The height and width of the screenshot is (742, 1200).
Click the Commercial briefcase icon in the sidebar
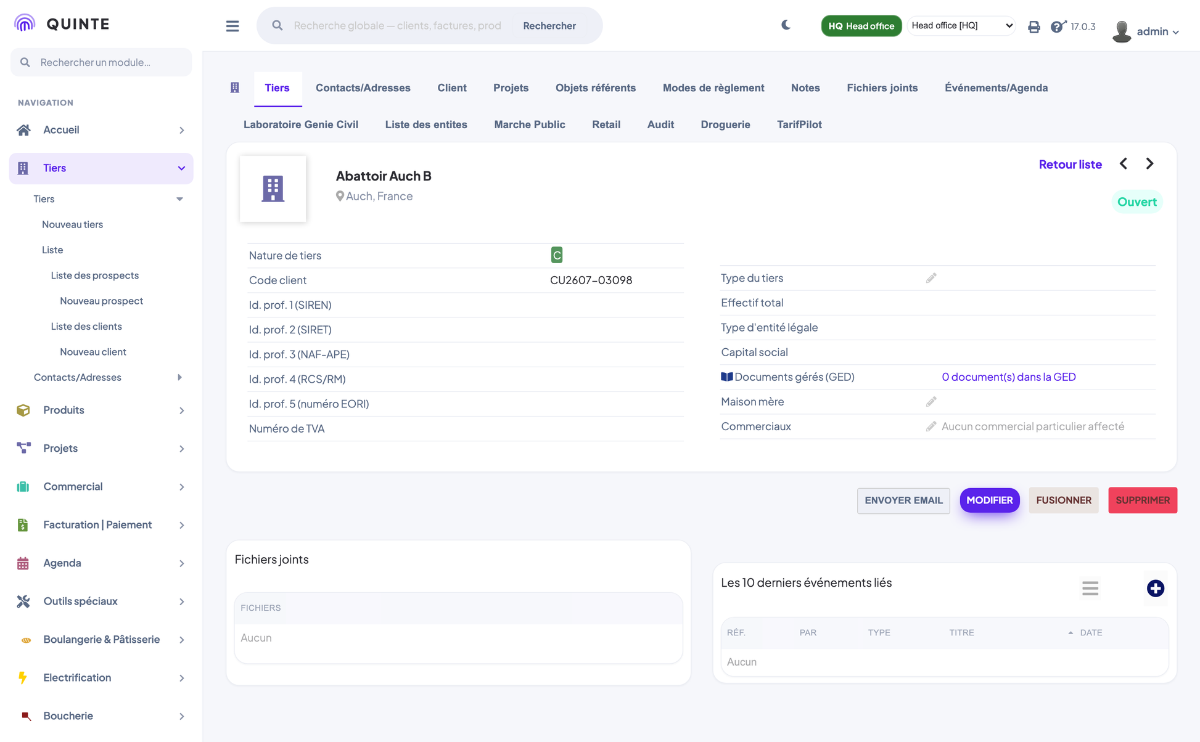point(23,487)
